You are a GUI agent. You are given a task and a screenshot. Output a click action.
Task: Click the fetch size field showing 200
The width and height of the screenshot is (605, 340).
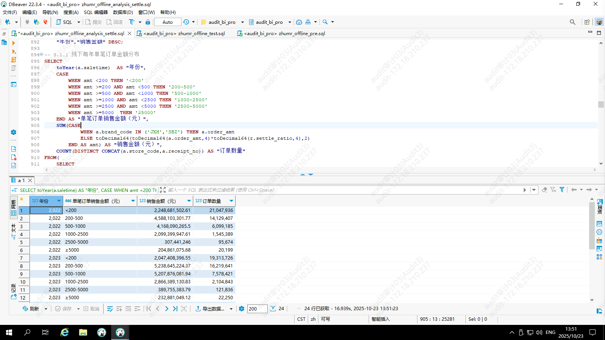click(257, 309)
